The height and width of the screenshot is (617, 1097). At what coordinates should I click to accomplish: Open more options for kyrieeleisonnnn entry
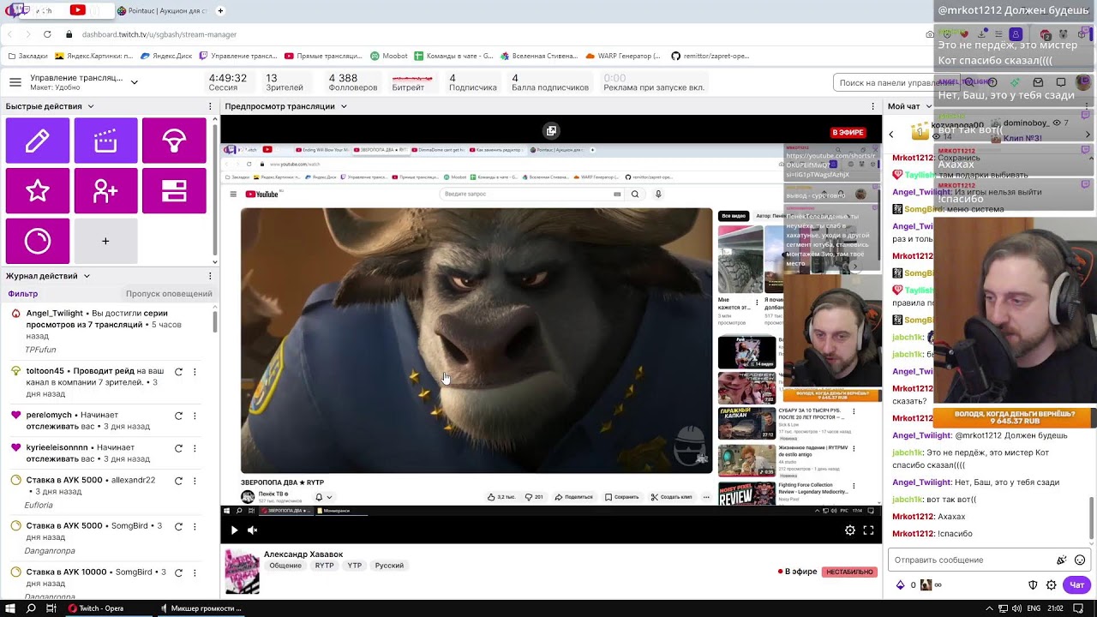195,448
